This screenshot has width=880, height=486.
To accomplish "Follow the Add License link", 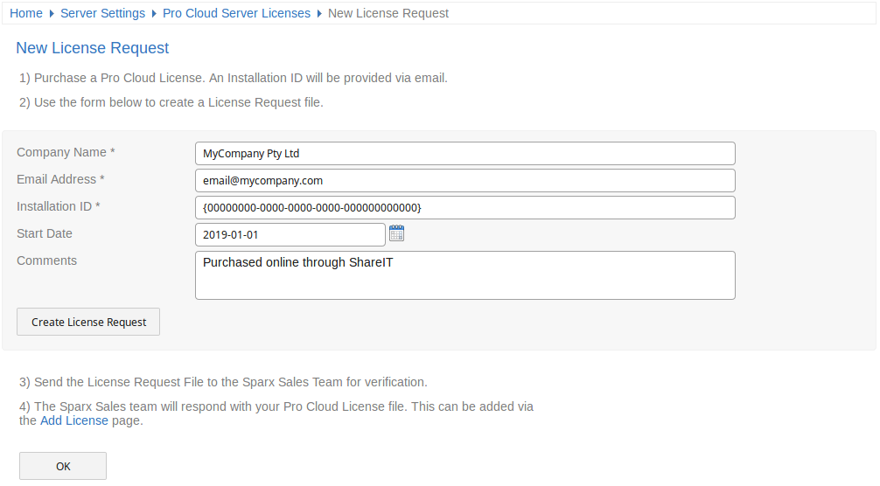I will tap(74, 420).
